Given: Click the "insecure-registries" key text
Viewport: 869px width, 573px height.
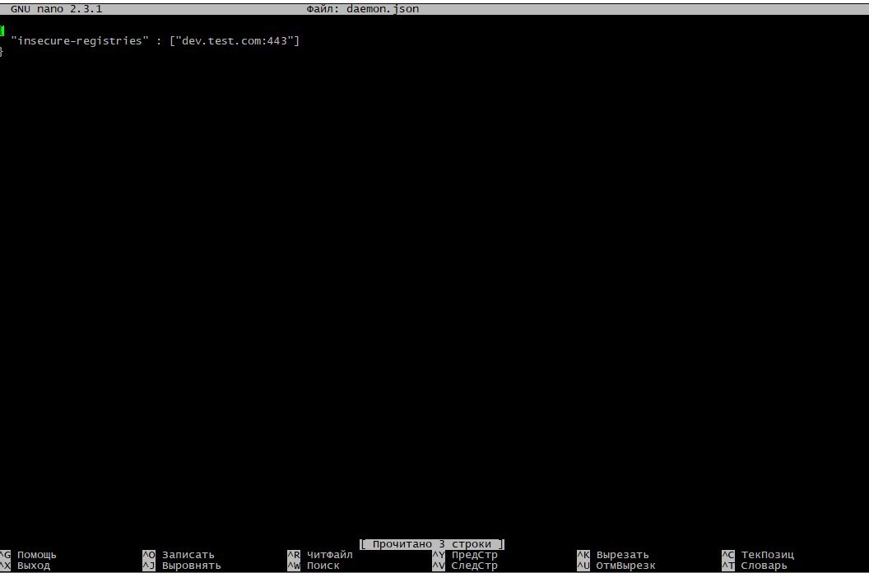Looking at the screenshot, I should point(80,40).
